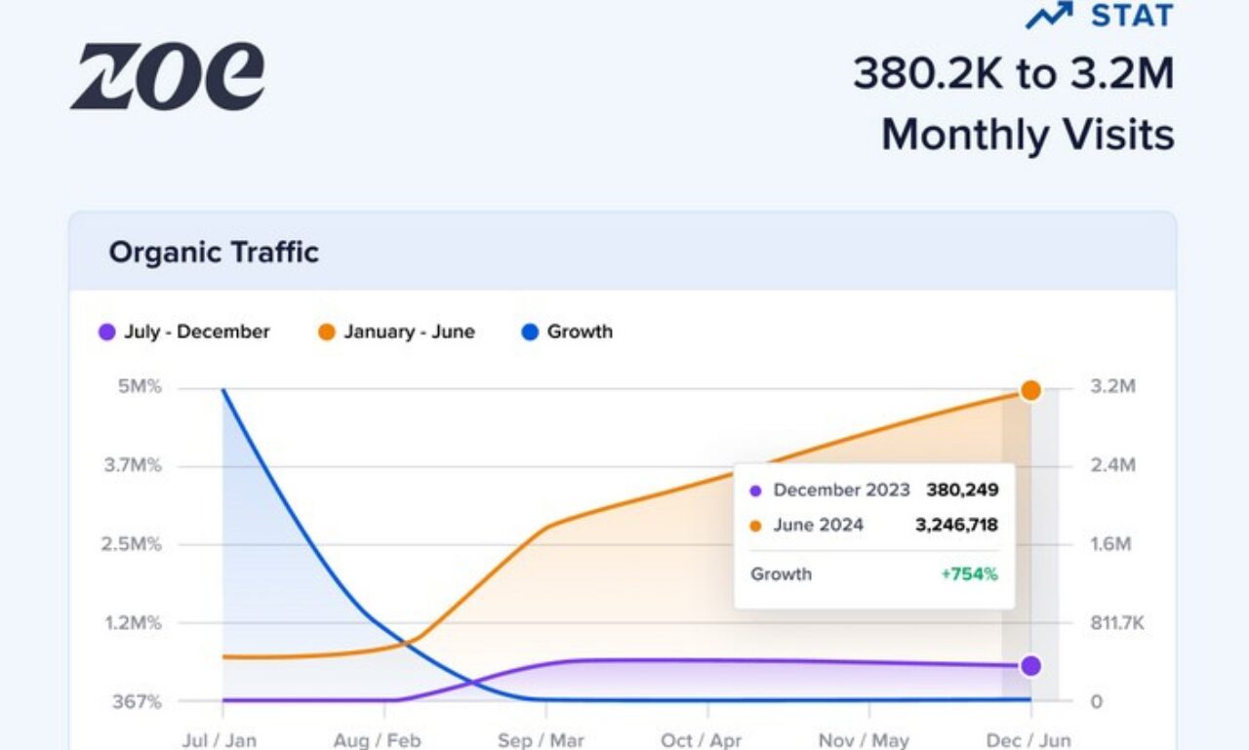Click the Sep / Mar axis label
The image size is (1249, 750).
pos(541,740)
